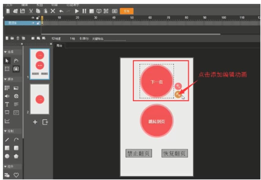This screenshot has width=261, height=180.
Task: Click the save floppy disk icon
Action: (x=22, y=11)
